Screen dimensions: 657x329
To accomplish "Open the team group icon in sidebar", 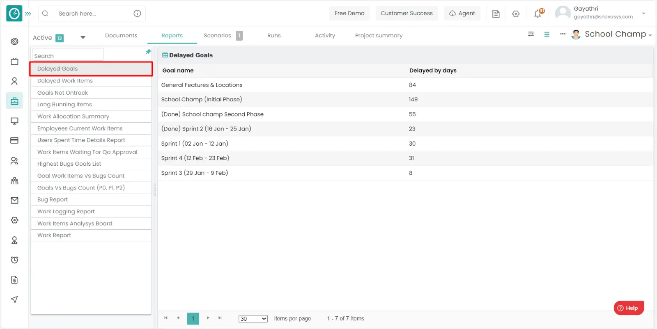I will pyautogui.click(x=14, y=180).
